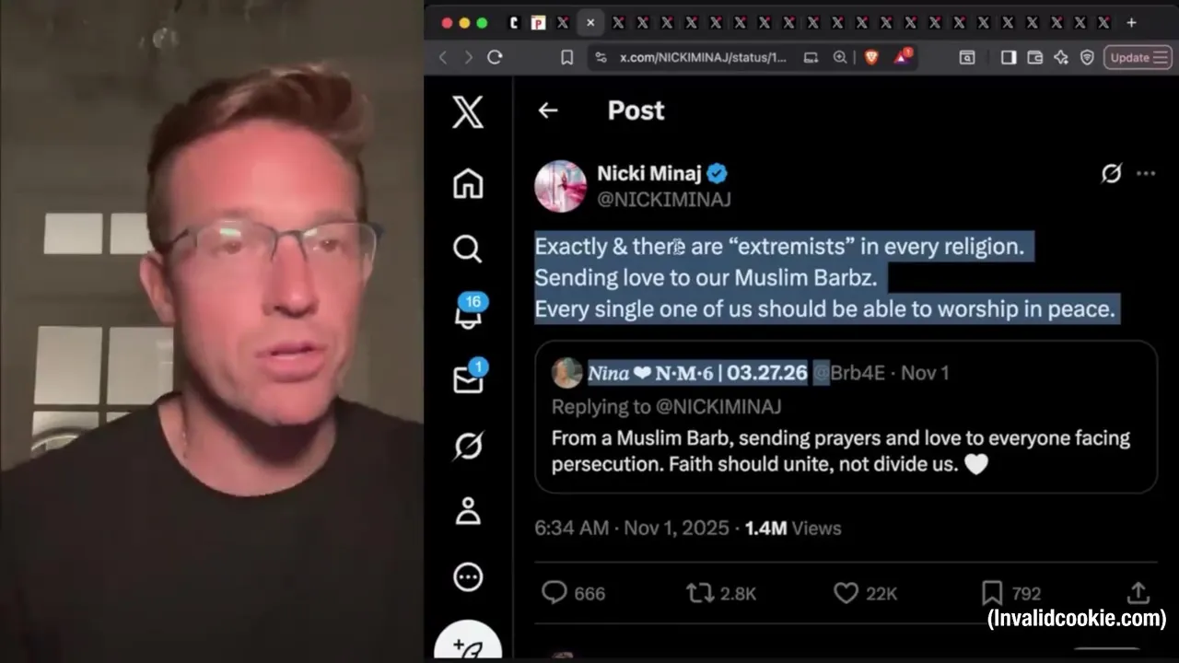The image size is (1179, 663).
Task: Open the X home feed icon
Action: tap(468, 183)
